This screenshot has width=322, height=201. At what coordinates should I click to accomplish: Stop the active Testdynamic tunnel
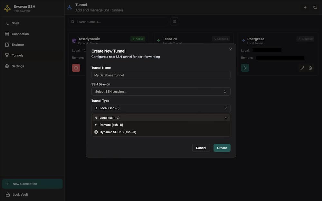[x=75, y=67]
